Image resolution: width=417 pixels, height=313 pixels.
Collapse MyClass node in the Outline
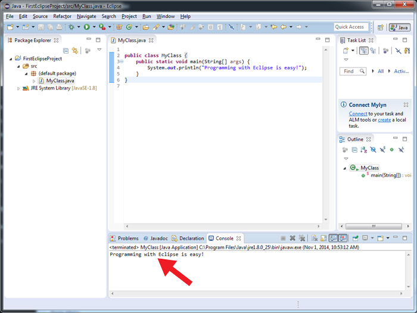point(345,168)
